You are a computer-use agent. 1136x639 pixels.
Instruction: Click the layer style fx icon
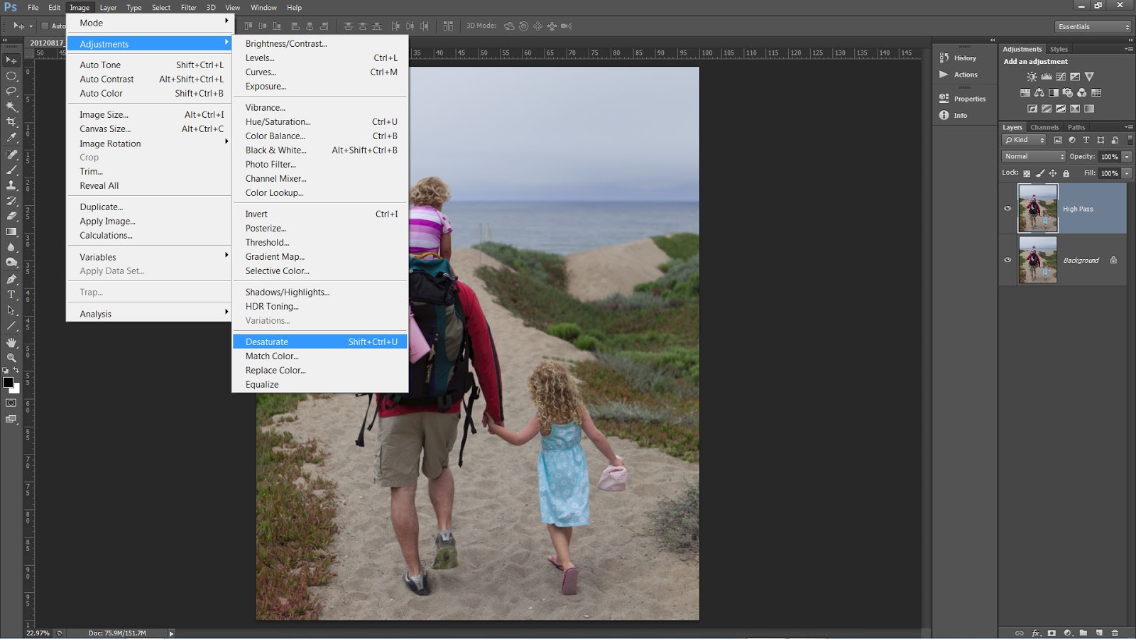click(x=1036, y=633)
